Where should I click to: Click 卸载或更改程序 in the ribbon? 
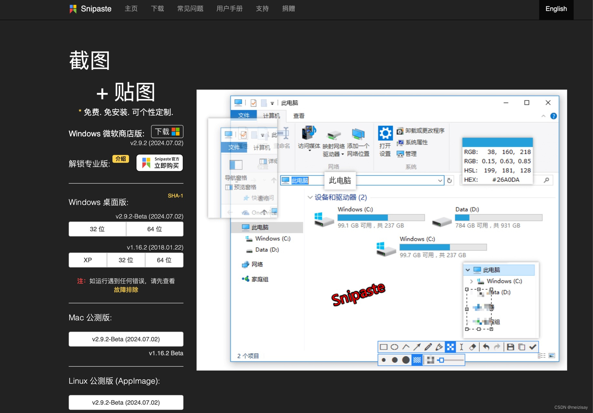tap(420, 131)
